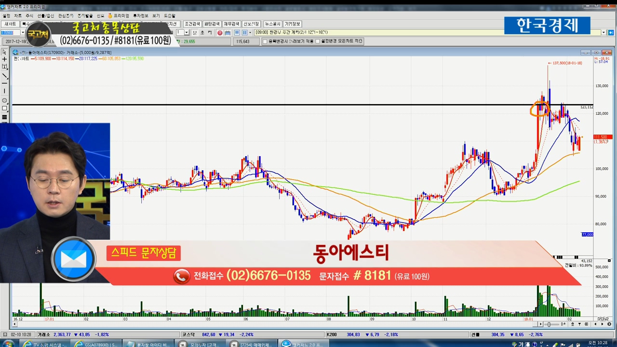Enable 종목변경시 checkbox option
617x347 pixels.
(265, 41)
